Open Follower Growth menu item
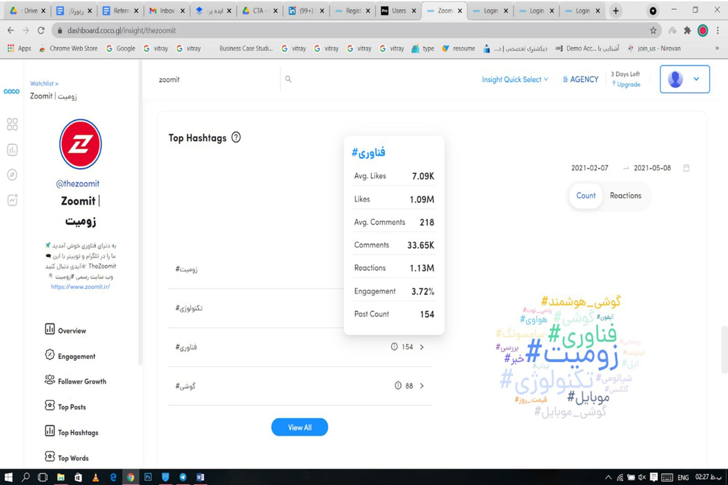728x485 pixels. 82,382
